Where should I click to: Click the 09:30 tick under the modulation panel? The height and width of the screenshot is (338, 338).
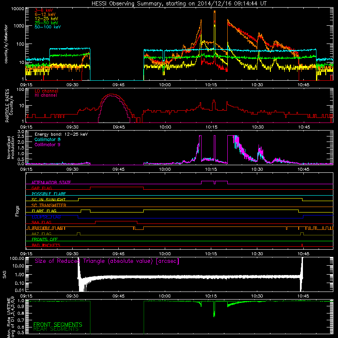72,169
